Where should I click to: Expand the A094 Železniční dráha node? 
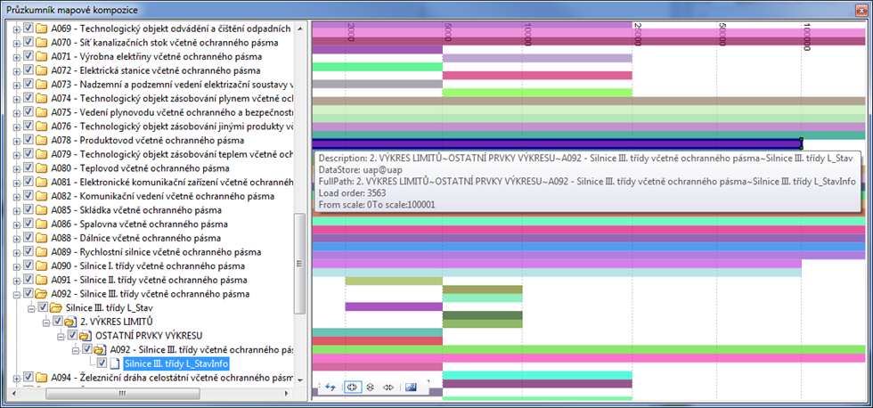[x=15, y=378]
